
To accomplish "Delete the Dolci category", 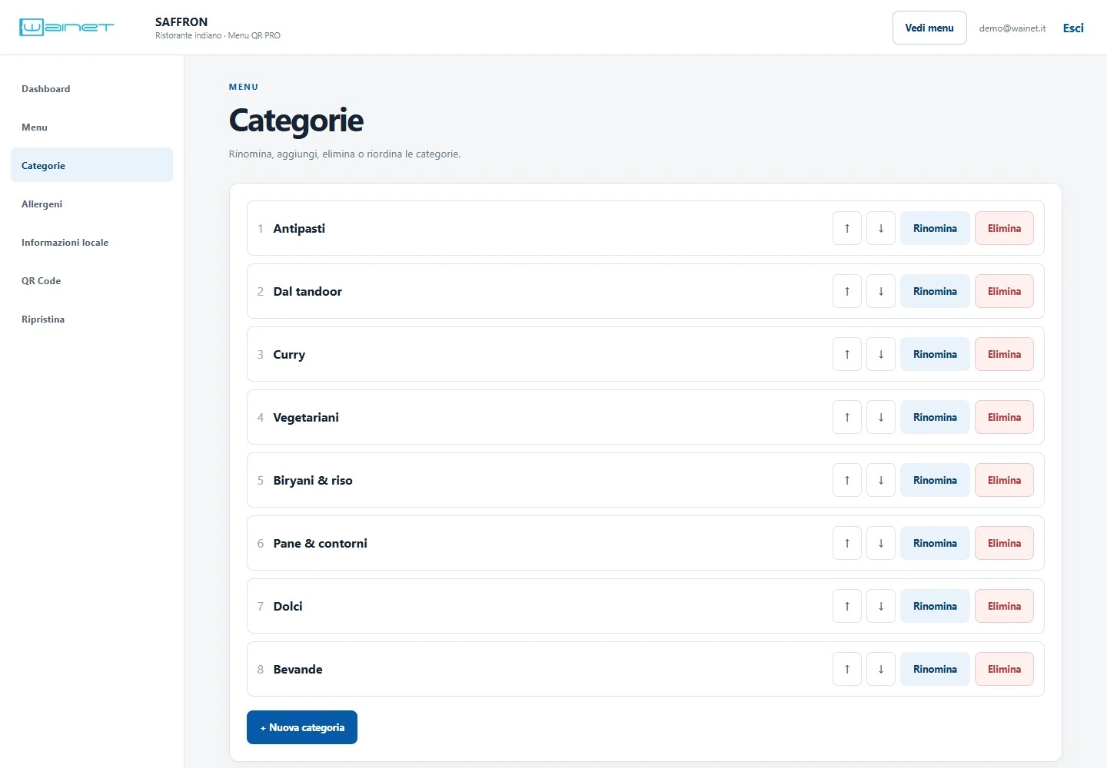I will [1004, 606].
